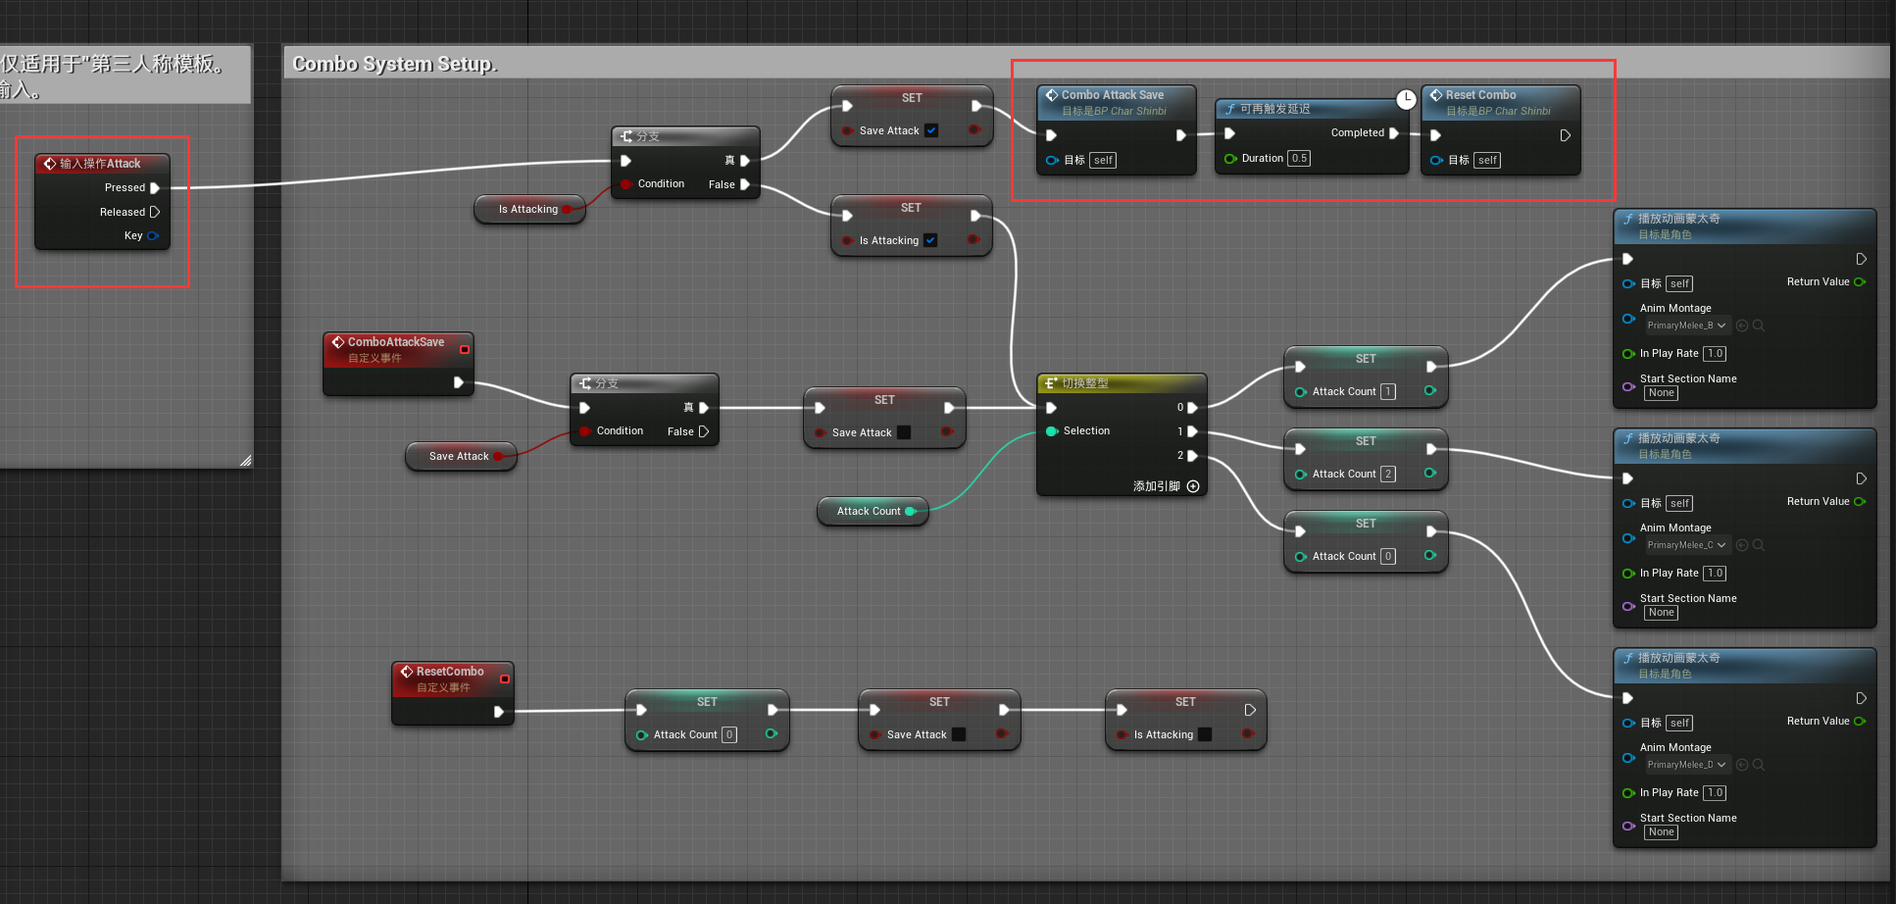Viewport: 1896px width, 904px height.
Task: Click the False pin on lower branch node
Action: pyautogui.click(x=704, y=431)
